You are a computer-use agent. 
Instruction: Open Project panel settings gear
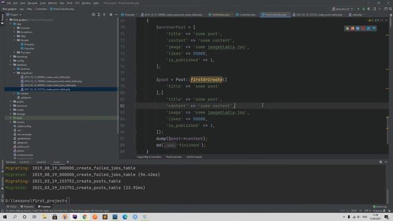[111, 15]
